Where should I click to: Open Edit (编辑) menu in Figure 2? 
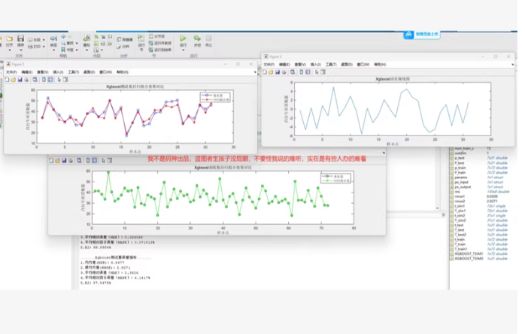[27, 72]
